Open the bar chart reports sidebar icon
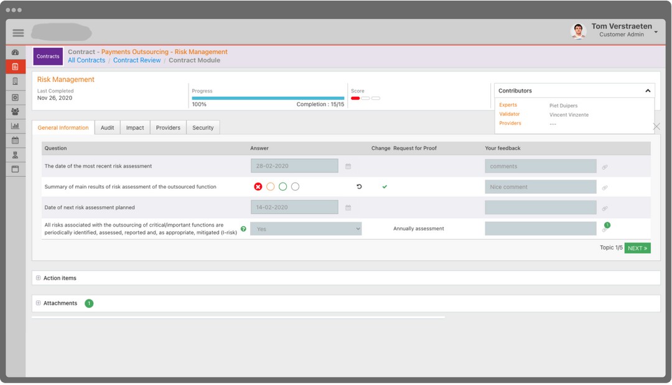Viewport: 672px width, 385px height. [16, 126]
